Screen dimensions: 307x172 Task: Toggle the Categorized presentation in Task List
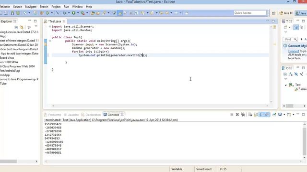(296, 27)
